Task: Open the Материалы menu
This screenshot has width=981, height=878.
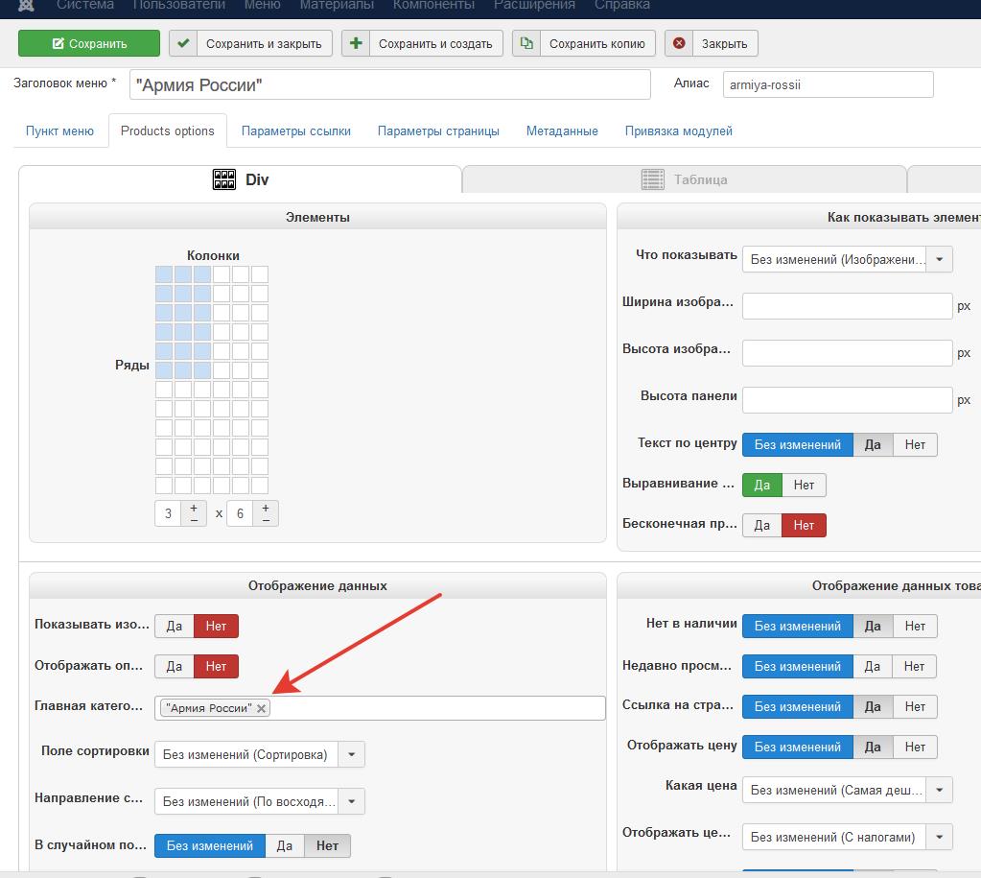Action: 337,5
